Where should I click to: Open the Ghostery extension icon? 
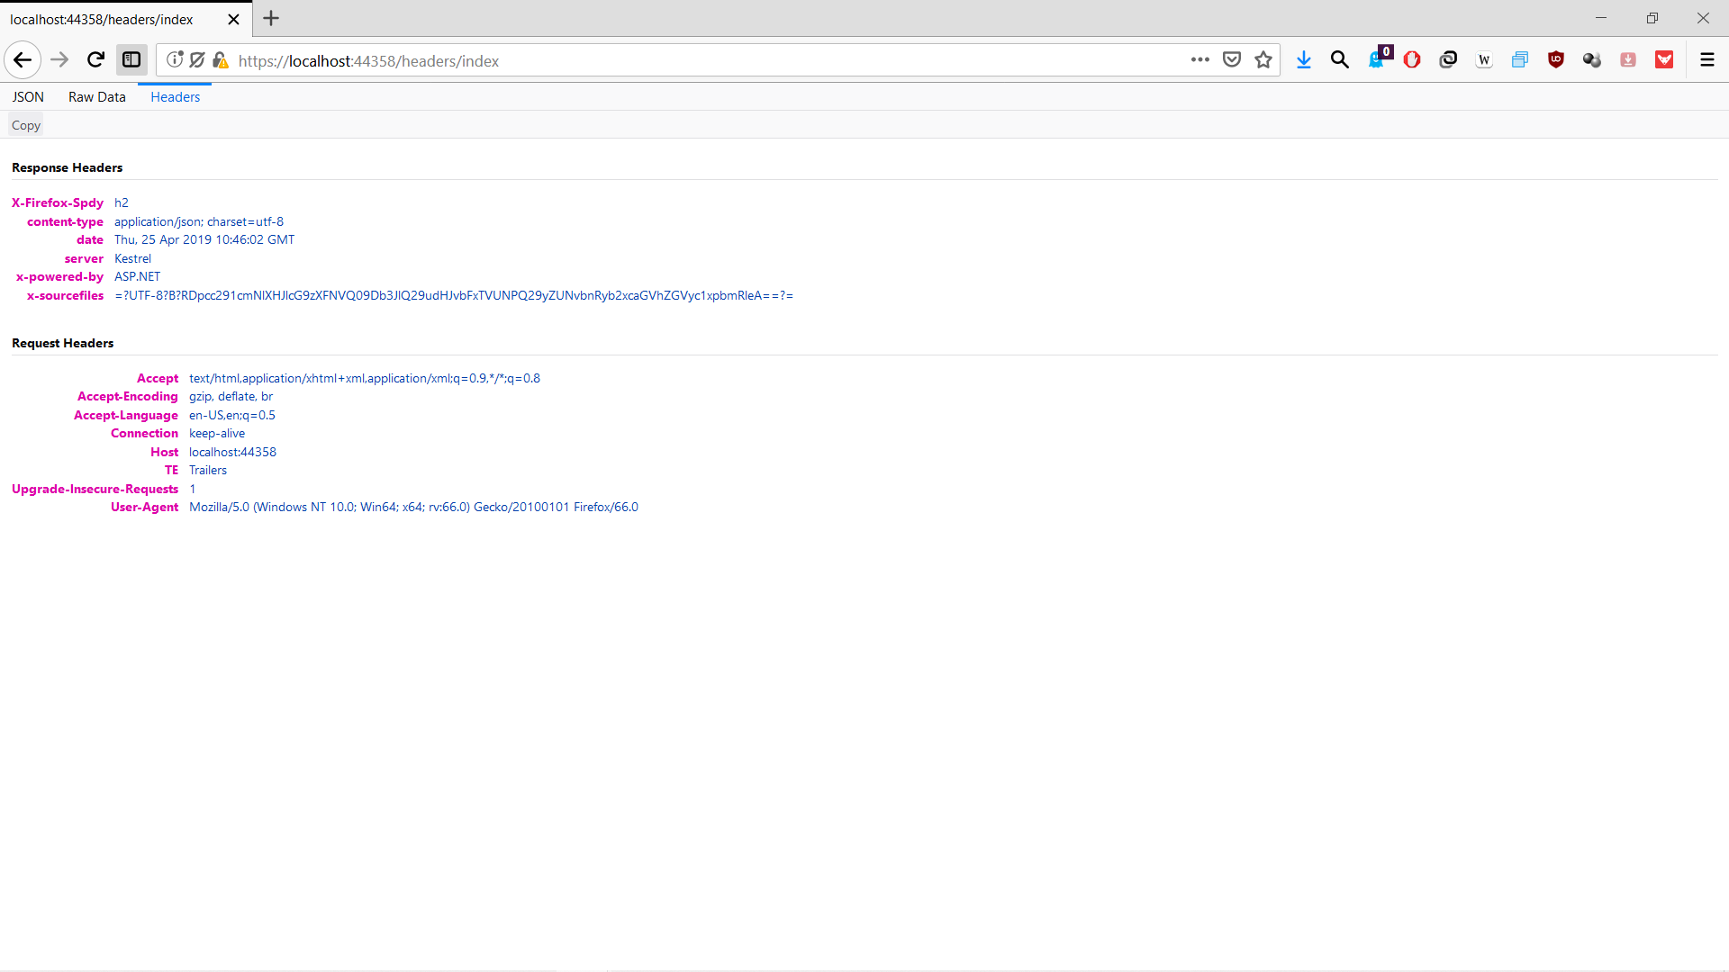(x=1377, y=60)
